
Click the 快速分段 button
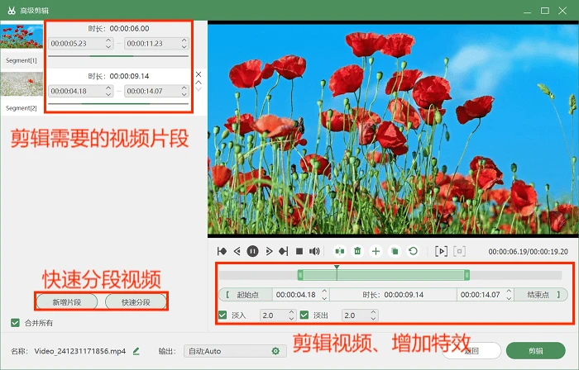tap(136, 302)
